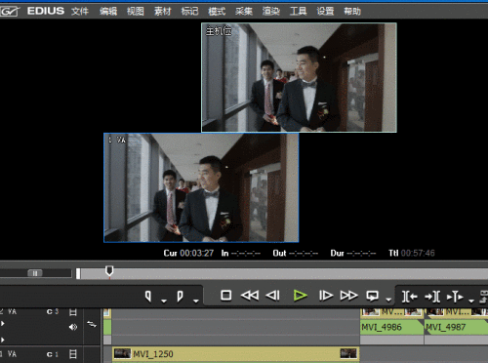Click the Grass Valley GV logo icon

coord(10,12)
